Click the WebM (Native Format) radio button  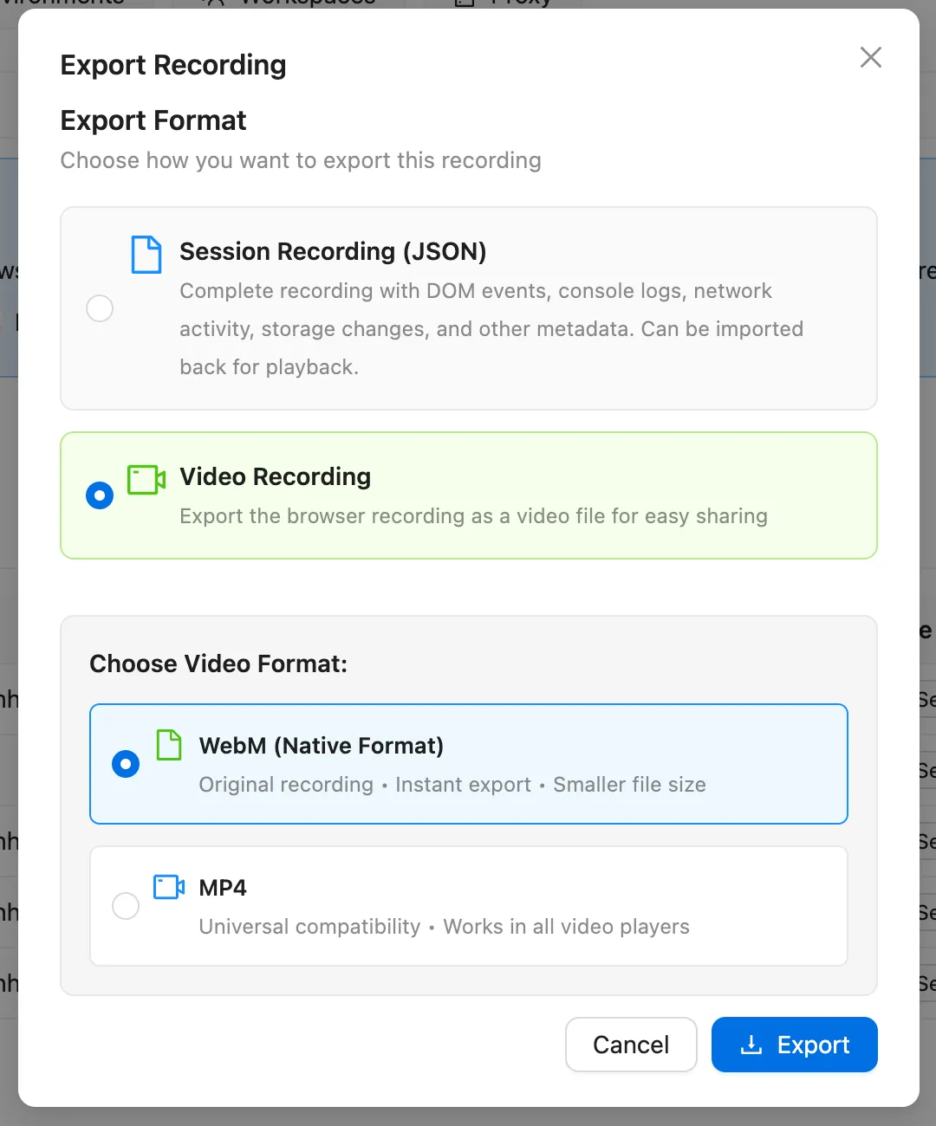coord(126,764)
